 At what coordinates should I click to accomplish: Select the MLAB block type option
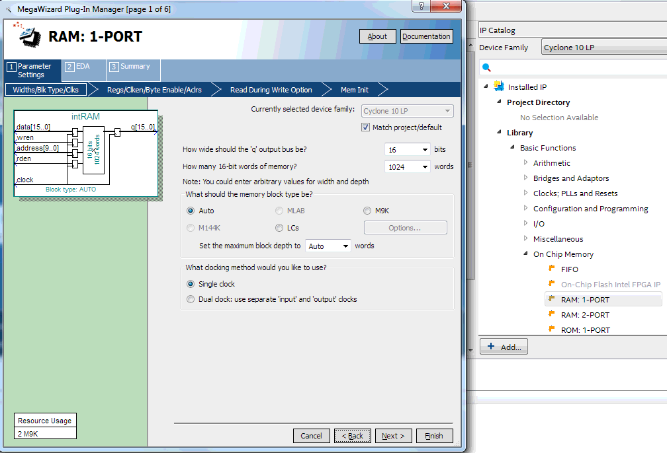tap(279, 211)
